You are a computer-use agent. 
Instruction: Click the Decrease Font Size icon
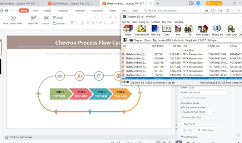(x=116, y=17)
